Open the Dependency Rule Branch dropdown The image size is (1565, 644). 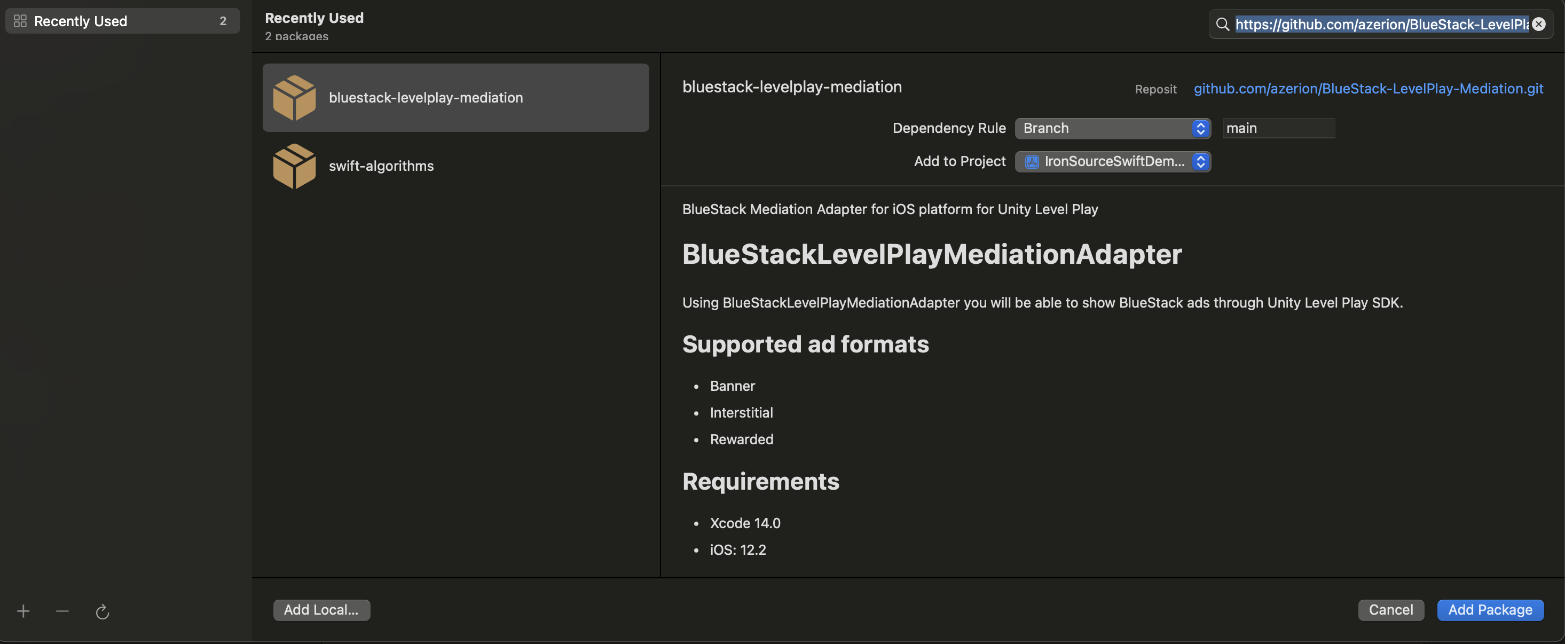pyautogui.click(x=1112, y=128)
